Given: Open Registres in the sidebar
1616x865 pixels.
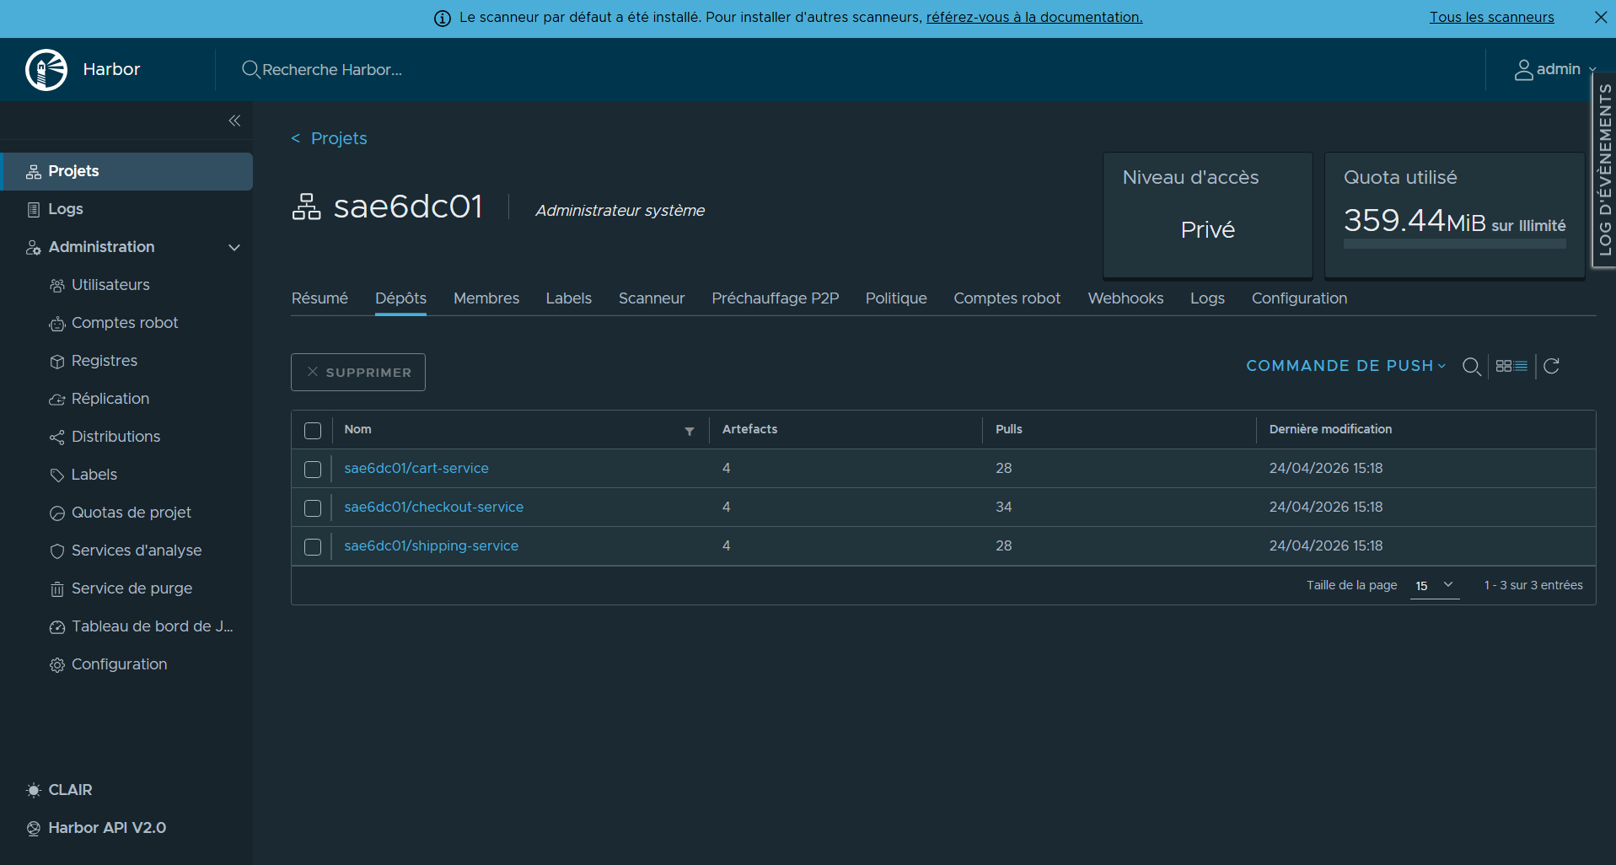Looking at the screenshot, I should point(104,361).
